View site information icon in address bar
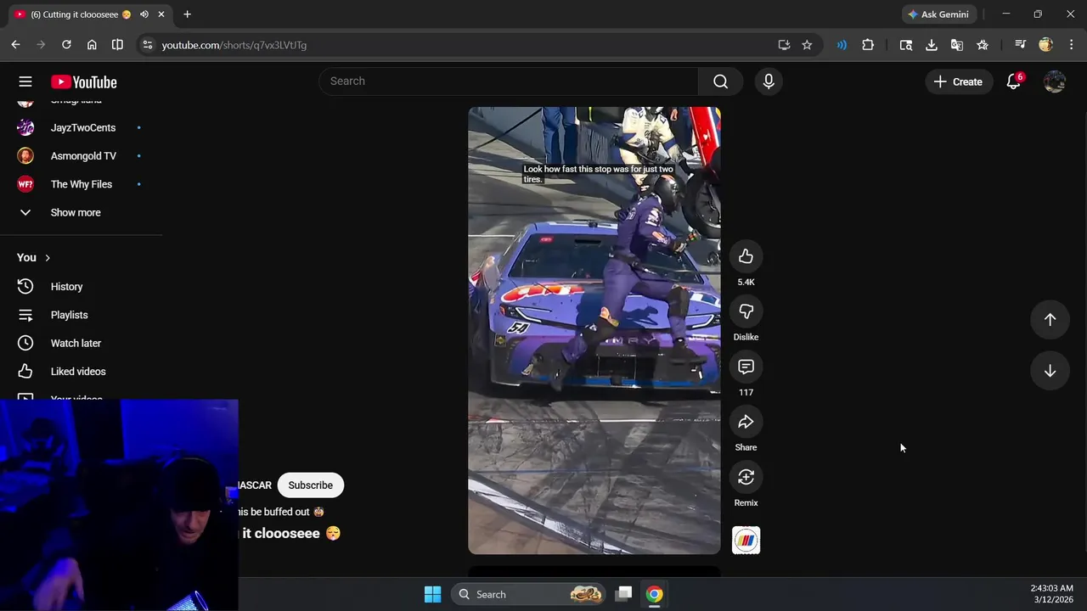 tap(148, 45)
